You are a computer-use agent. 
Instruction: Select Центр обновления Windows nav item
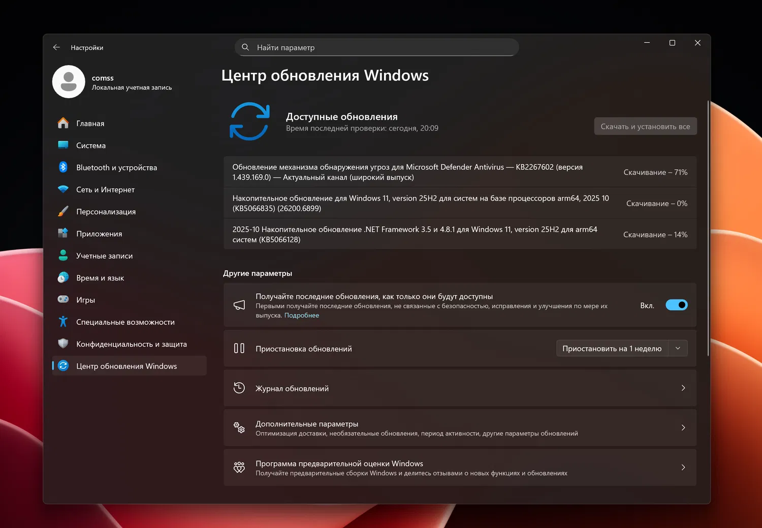(130, 366)
